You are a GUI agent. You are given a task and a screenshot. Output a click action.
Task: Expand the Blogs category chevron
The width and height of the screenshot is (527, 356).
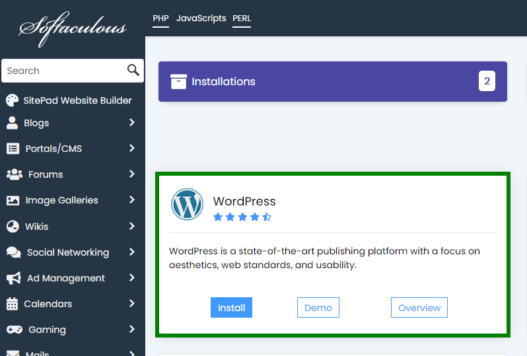coord(132,122)
